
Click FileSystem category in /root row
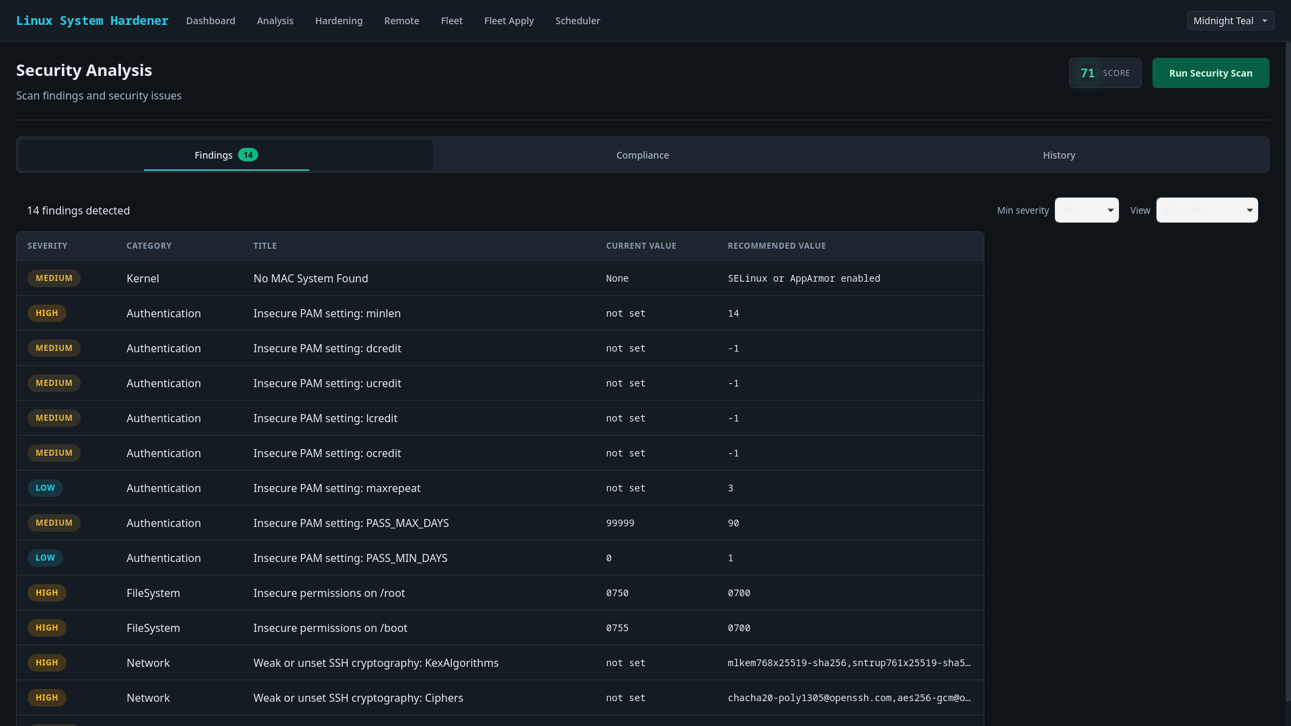[x=153, y=593]
